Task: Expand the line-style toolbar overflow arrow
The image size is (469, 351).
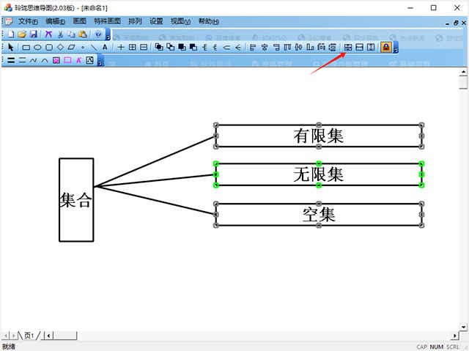Action: point(100,60)
